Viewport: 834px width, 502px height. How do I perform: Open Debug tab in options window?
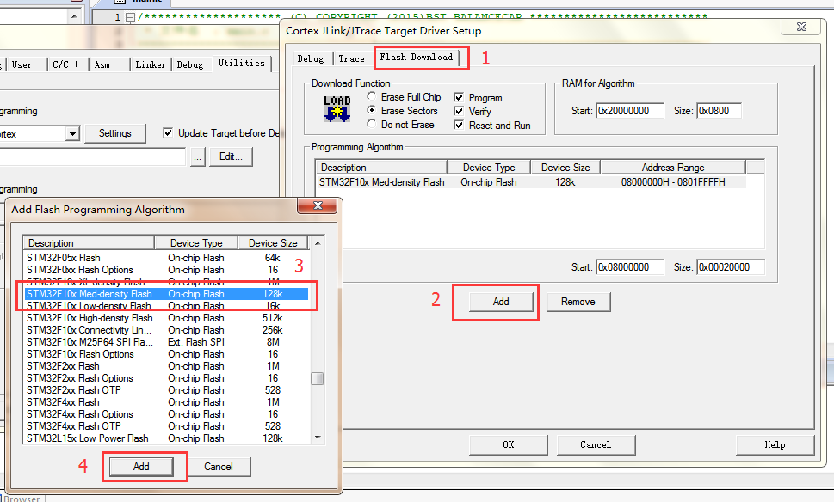coord(190,64)
